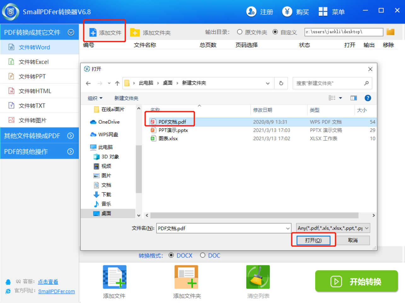Click the forward arrow in Open dialog
Image resolution: width=405 pixels, height=303 pixels.
click(x=100, y=83)
